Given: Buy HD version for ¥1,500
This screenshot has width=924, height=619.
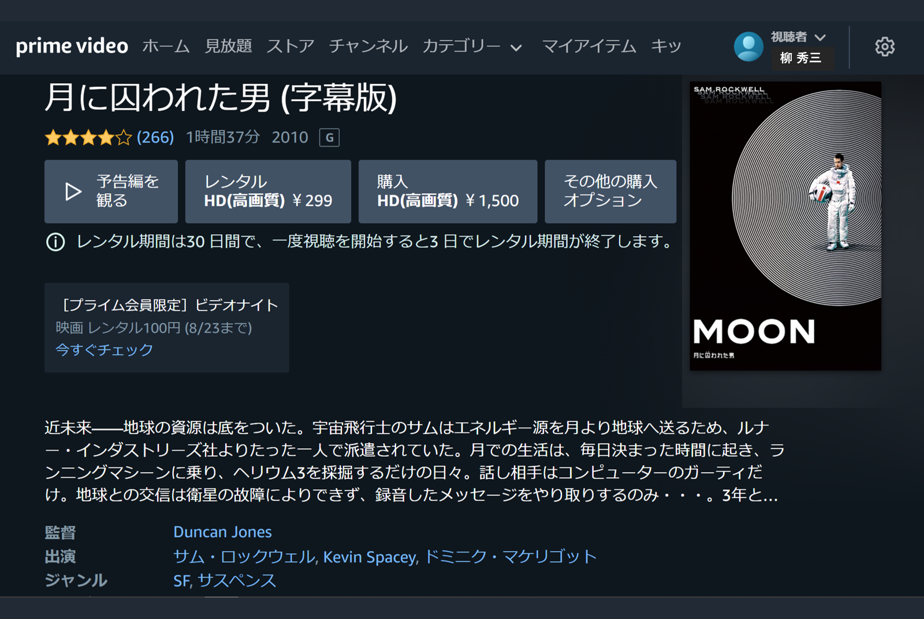Looking at the screenshot, I should (x=448, y=192).
